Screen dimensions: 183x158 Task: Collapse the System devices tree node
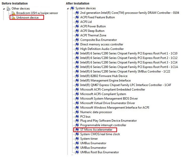[68, 9]
